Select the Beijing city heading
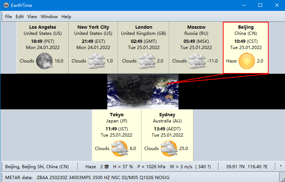This screenshot has height=182, width=285. pyautogui.click(x=246, y=27)
